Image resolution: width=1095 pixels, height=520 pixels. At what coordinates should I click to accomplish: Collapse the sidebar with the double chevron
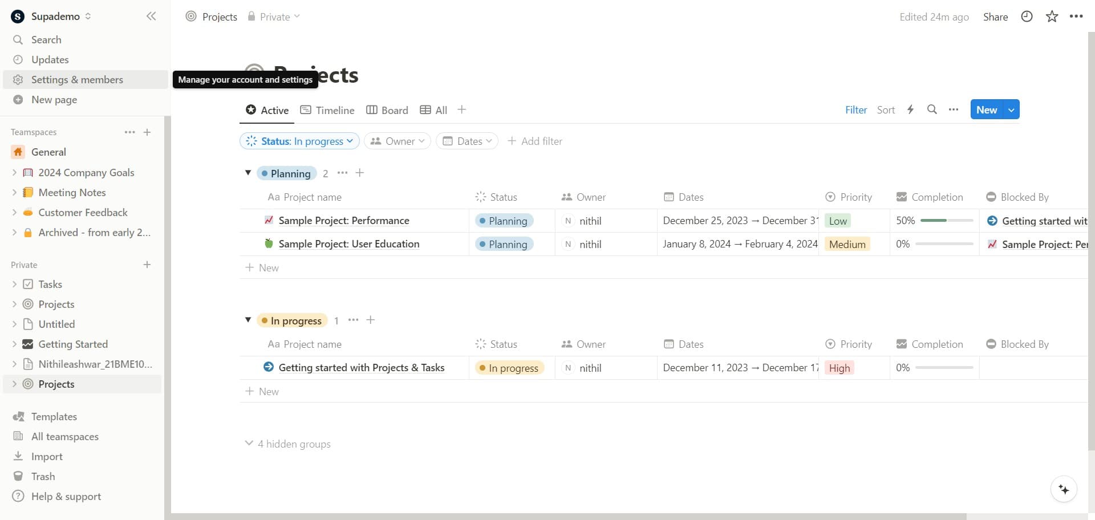click(151, 16)
